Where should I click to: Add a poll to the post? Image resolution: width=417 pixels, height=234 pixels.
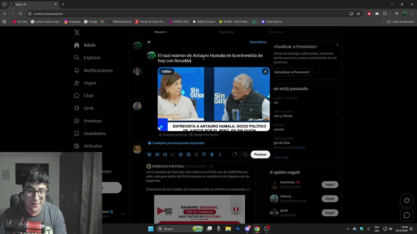pos(173,154)
